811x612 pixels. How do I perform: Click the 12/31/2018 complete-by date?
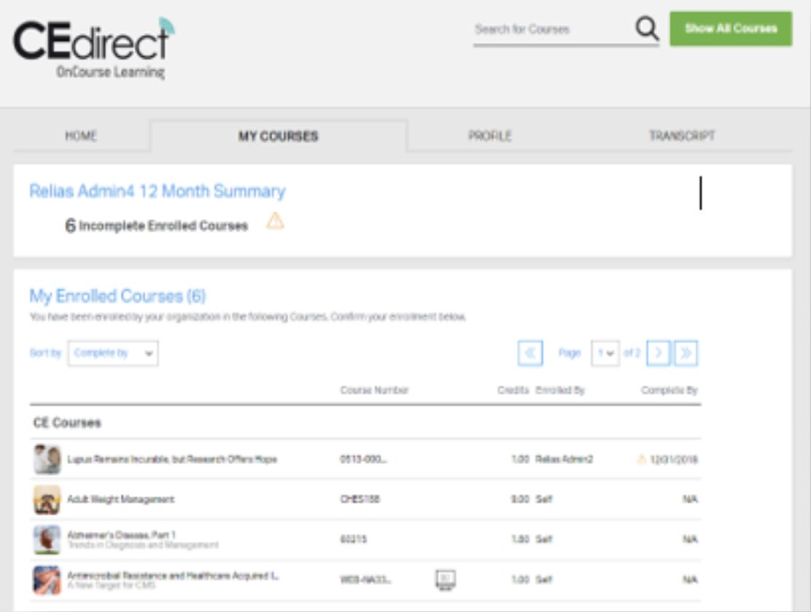(x=674, y=459)
